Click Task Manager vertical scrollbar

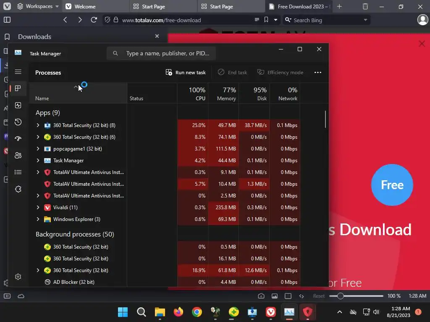(x=325, y=119)
